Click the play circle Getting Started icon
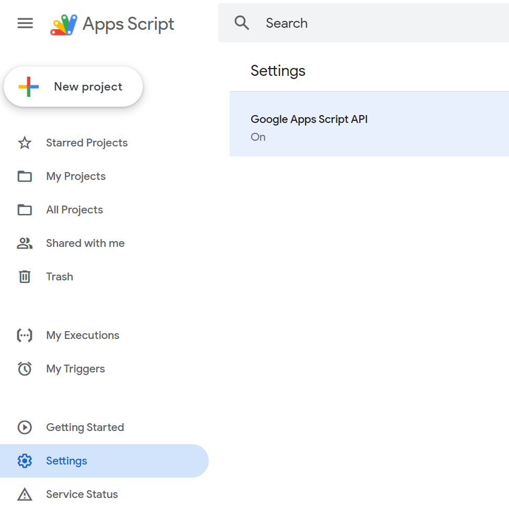This screenshot has width=509, height=521. point(25,427)
